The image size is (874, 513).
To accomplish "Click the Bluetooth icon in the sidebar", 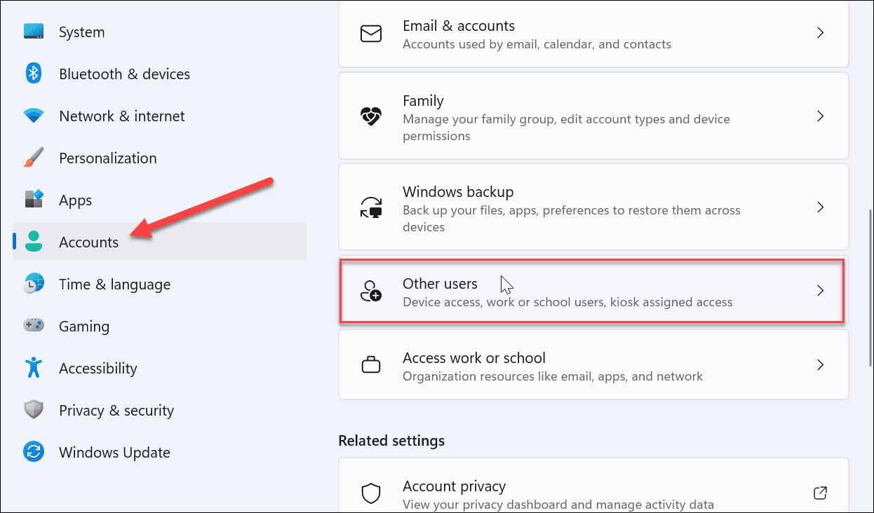I will pos(33,74).
